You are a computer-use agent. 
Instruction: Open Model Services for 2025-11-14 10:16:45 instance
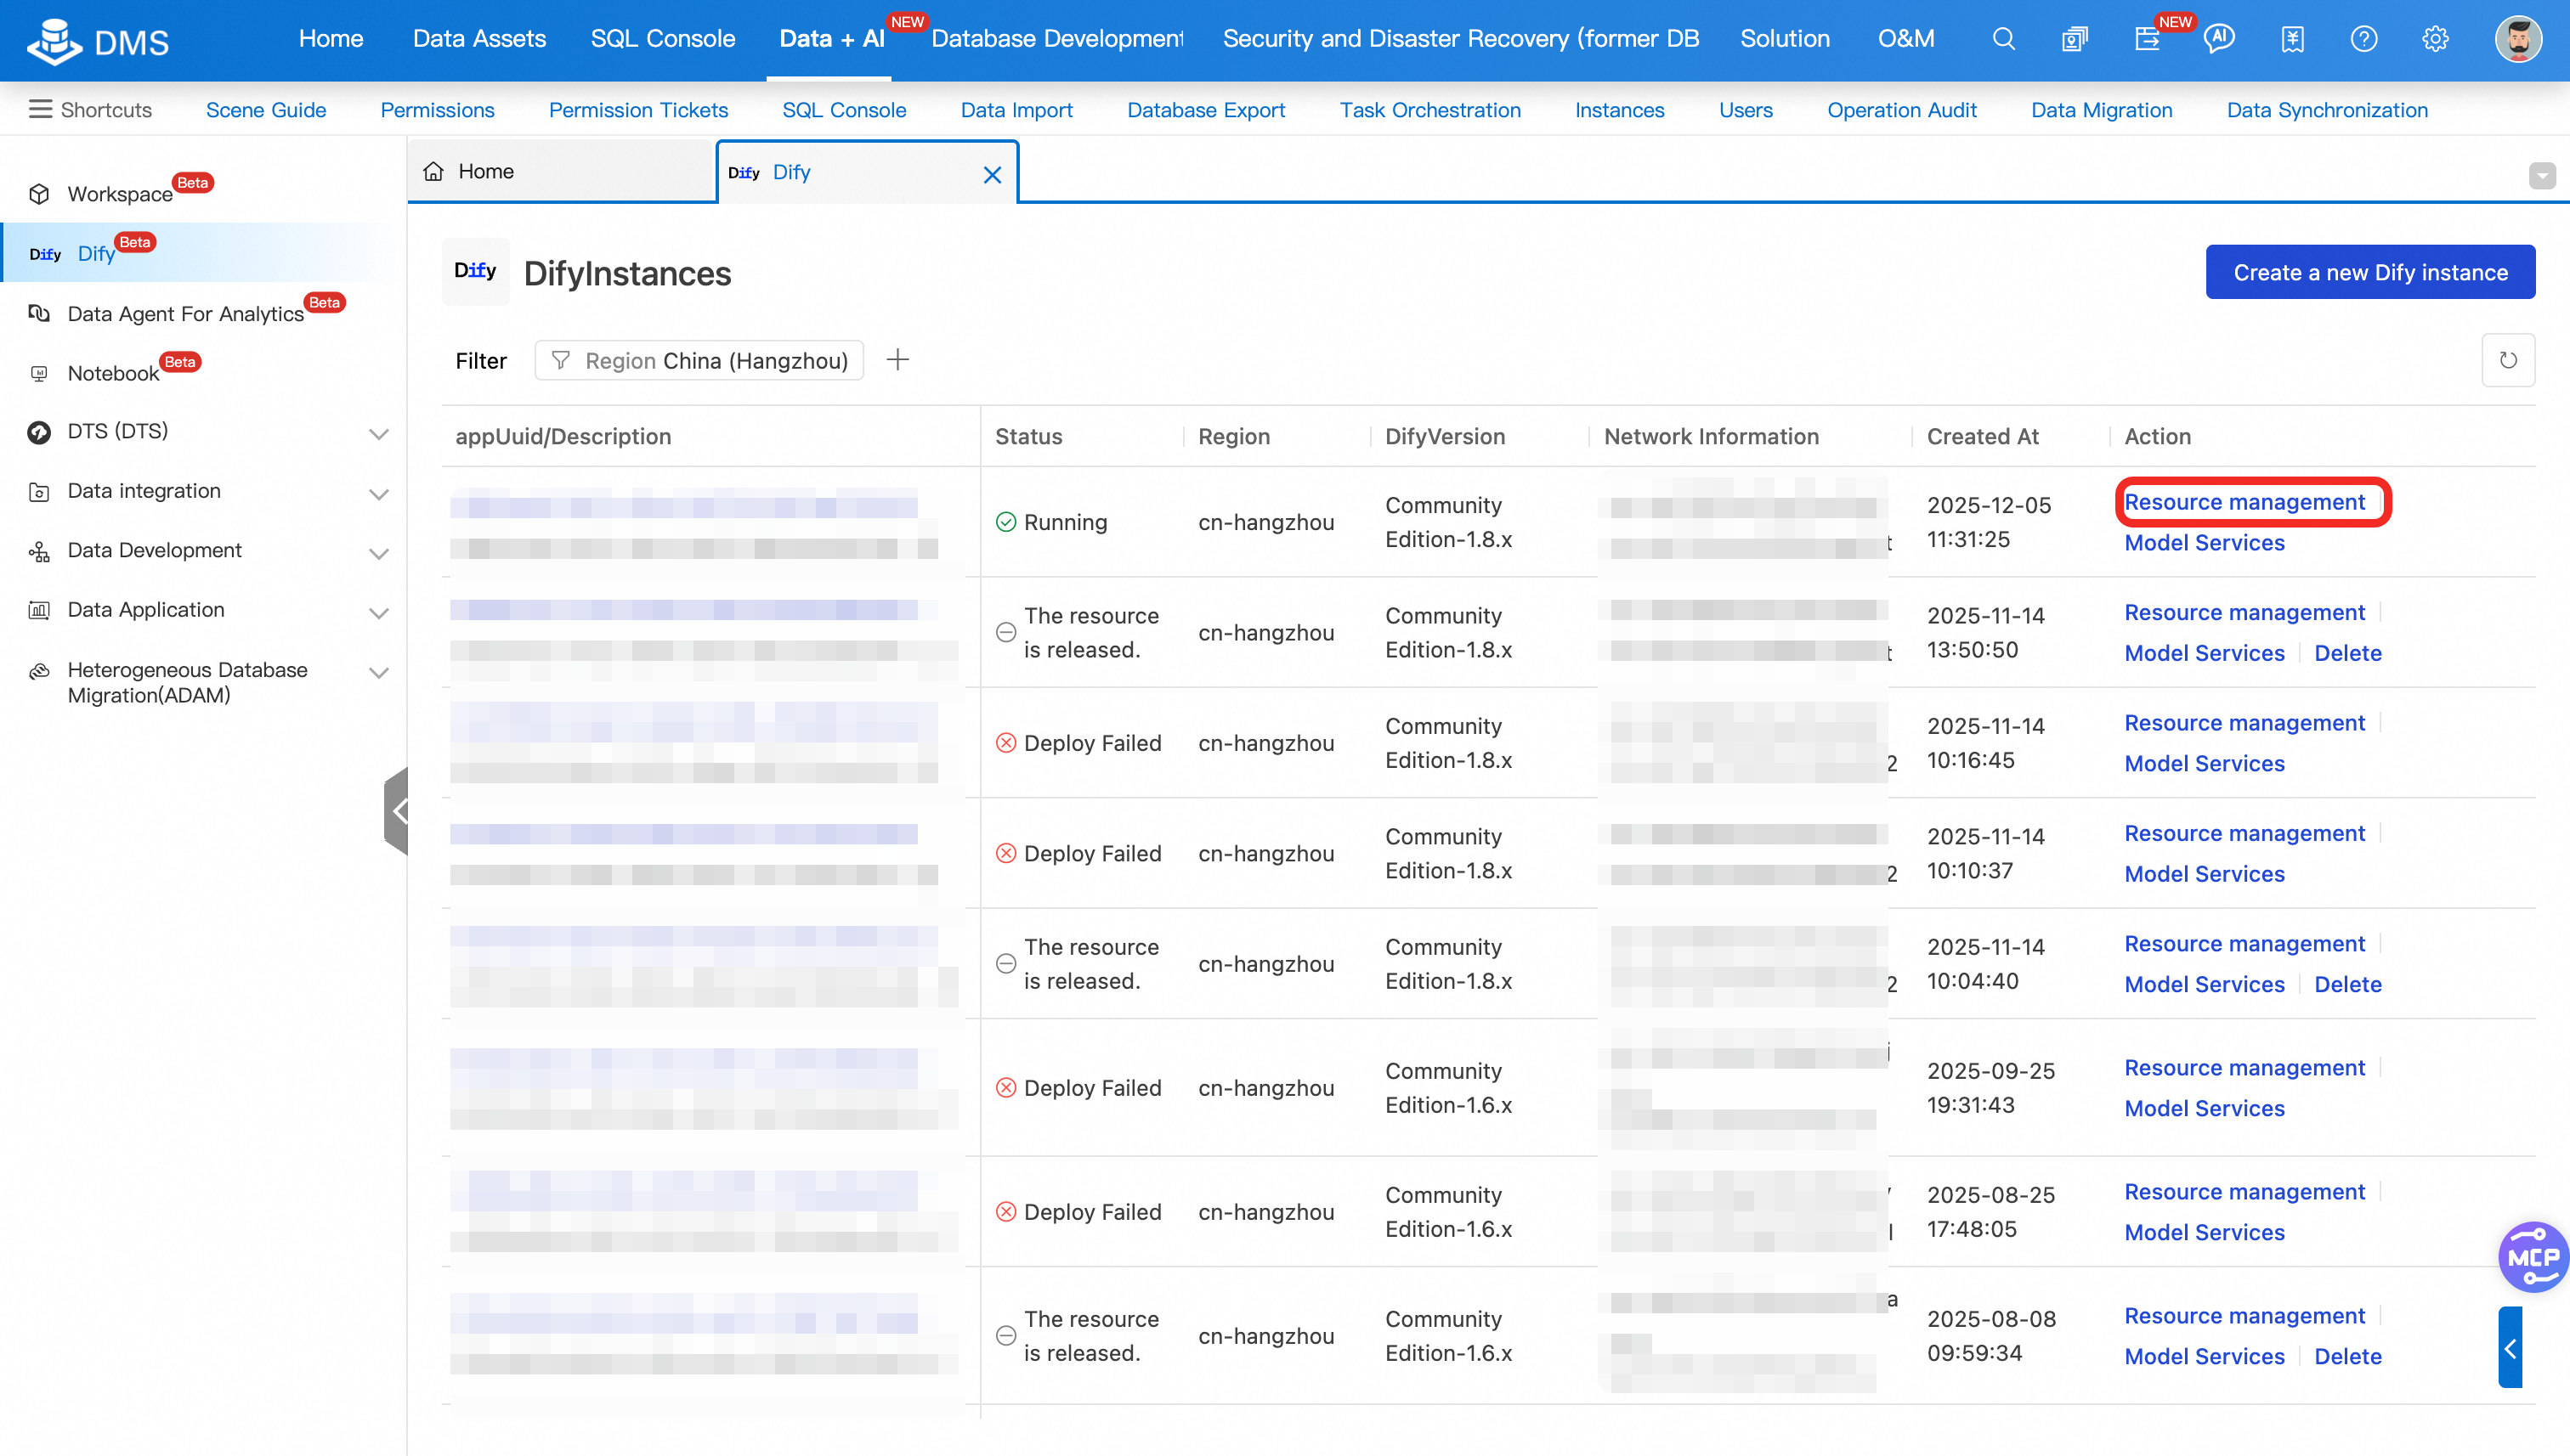(x=2204, y=764)
